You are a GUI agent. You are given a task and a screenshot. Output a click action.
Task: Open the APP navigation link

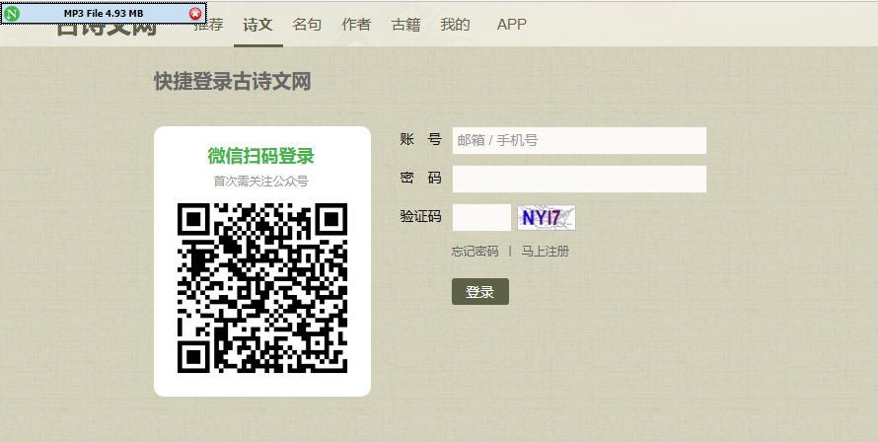512,24
